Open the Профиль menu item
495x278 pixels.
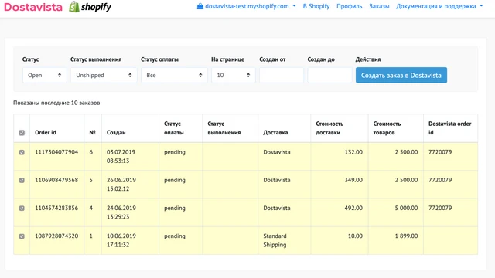(x=349, y=6)
